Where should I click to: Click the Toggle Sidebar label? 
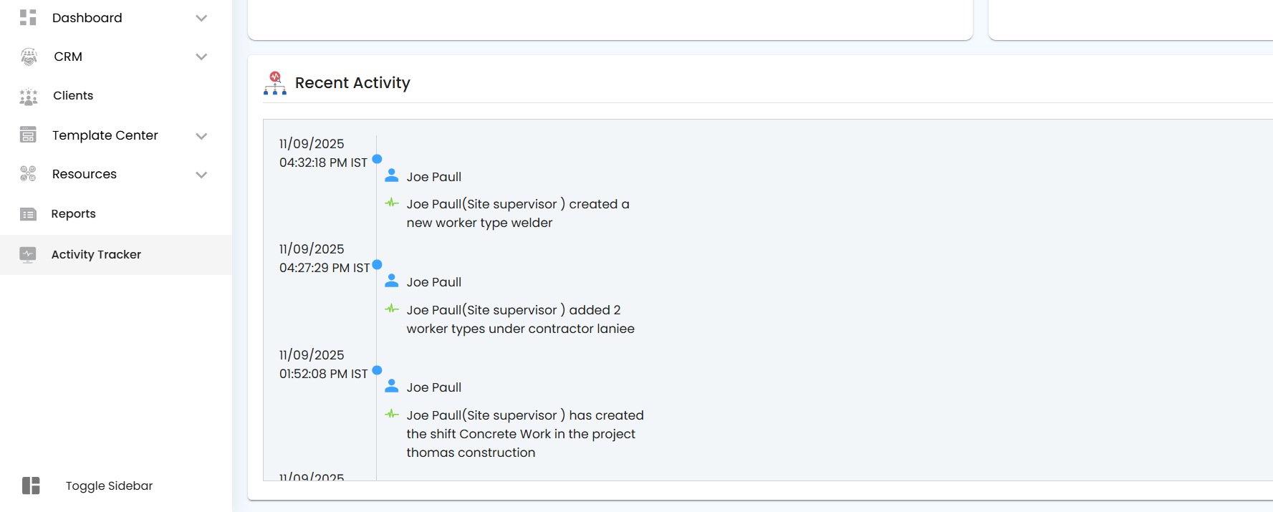pos(109,486)
